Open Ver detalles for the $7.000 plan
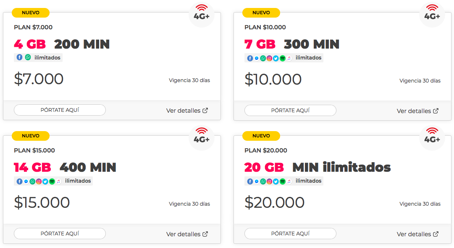This screenshot has height=248, width=454. (x=187, y=111)
